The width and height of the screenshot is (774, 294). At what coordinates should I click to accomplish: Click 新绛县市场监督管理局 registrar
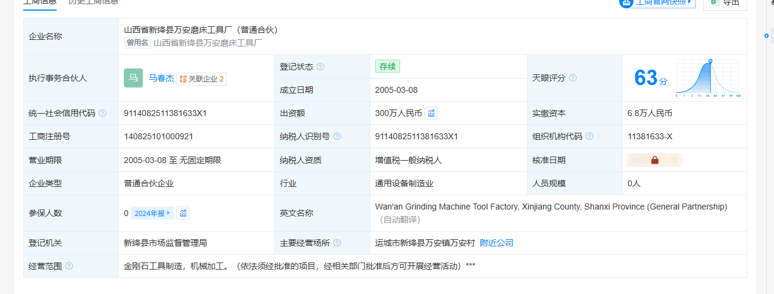166,243
